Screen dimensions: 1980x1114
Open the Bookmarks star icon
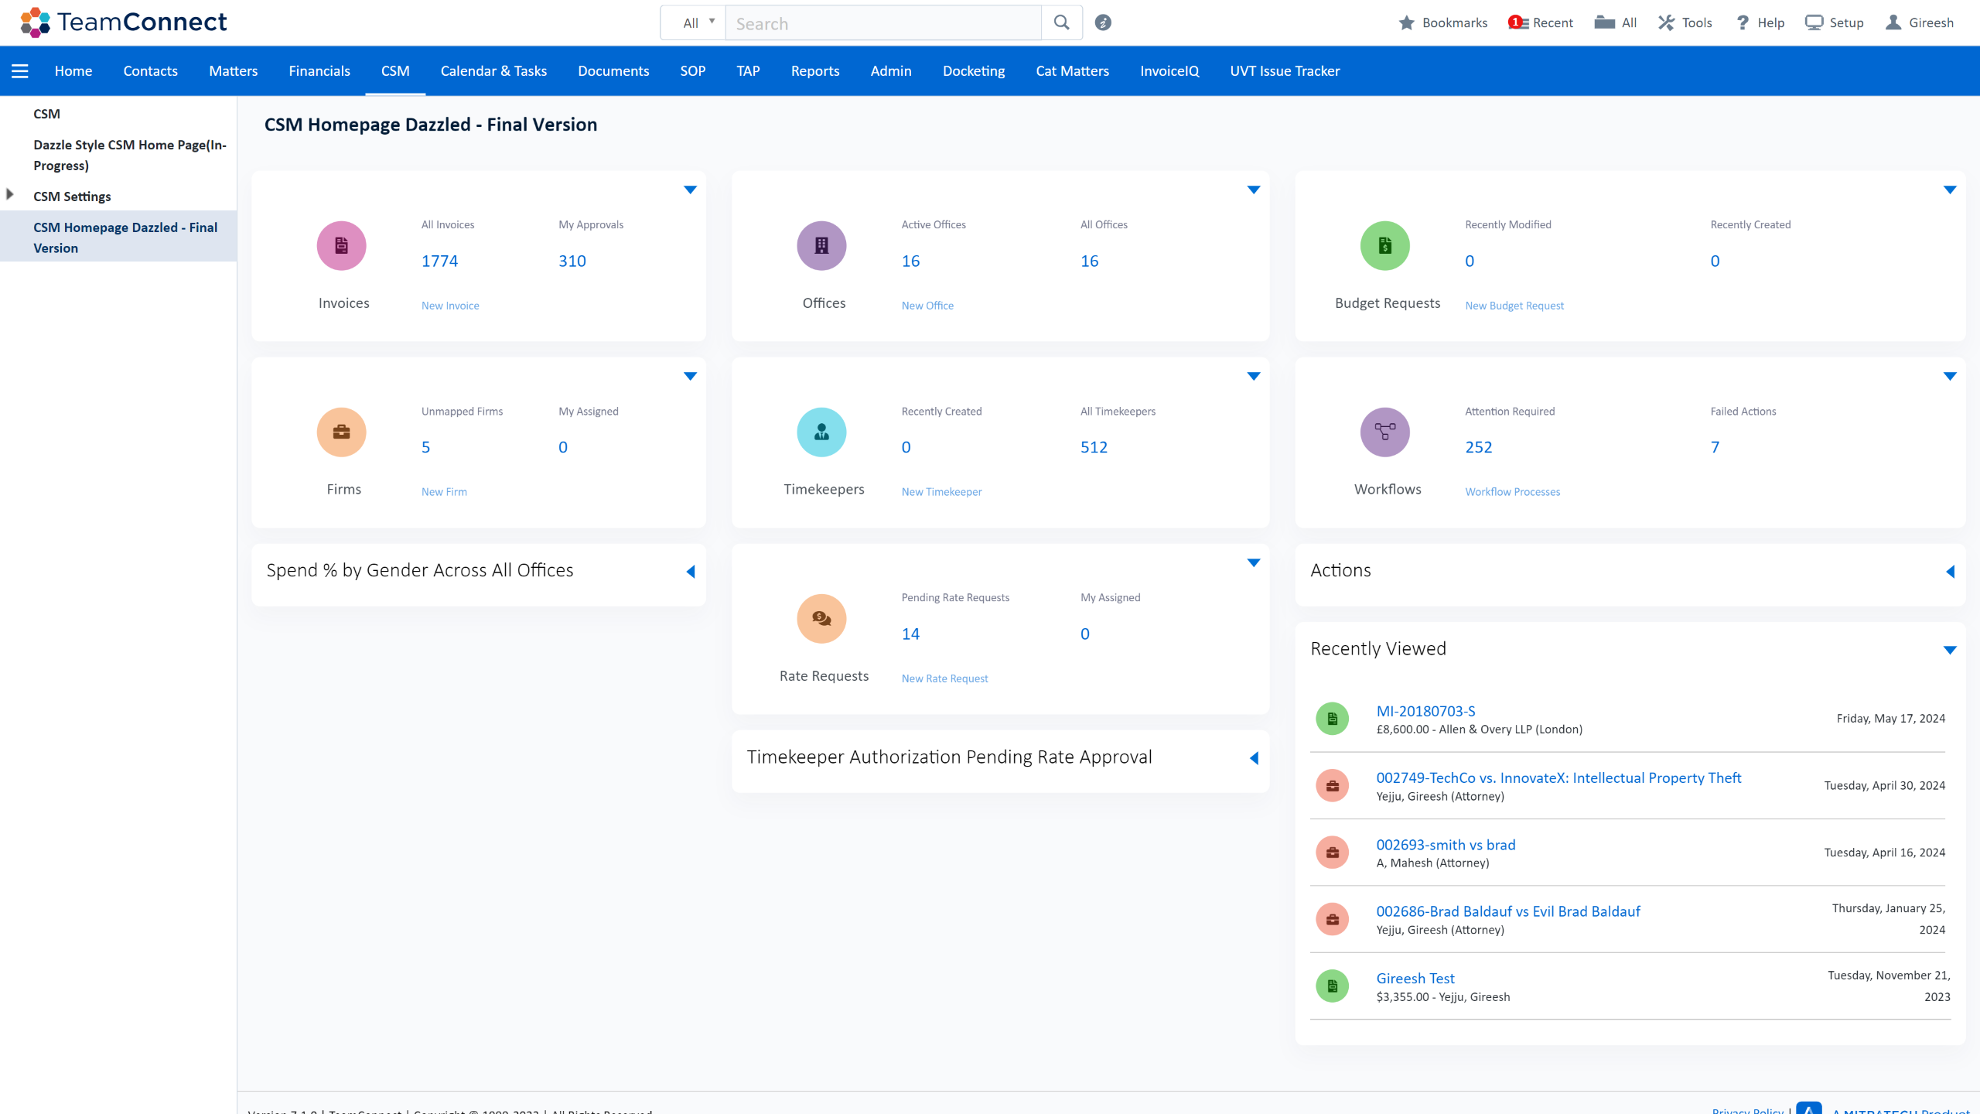click(1408, 22)
